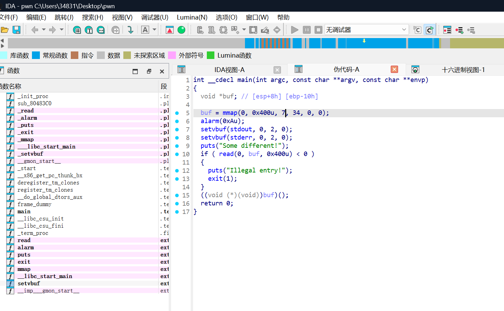Pause the process with pause button
Screen dimensions: 504x311
click(307, 30)
